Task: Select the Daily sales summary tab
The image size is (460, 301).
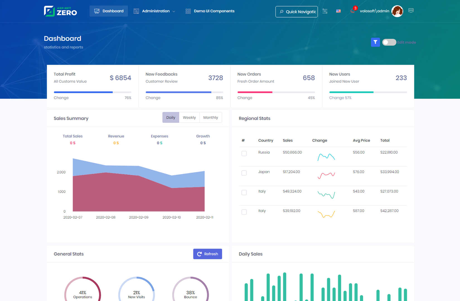Action: [x=171, y=118]
